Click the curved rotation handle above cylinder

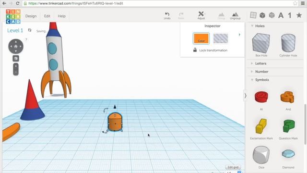(106, 110)
